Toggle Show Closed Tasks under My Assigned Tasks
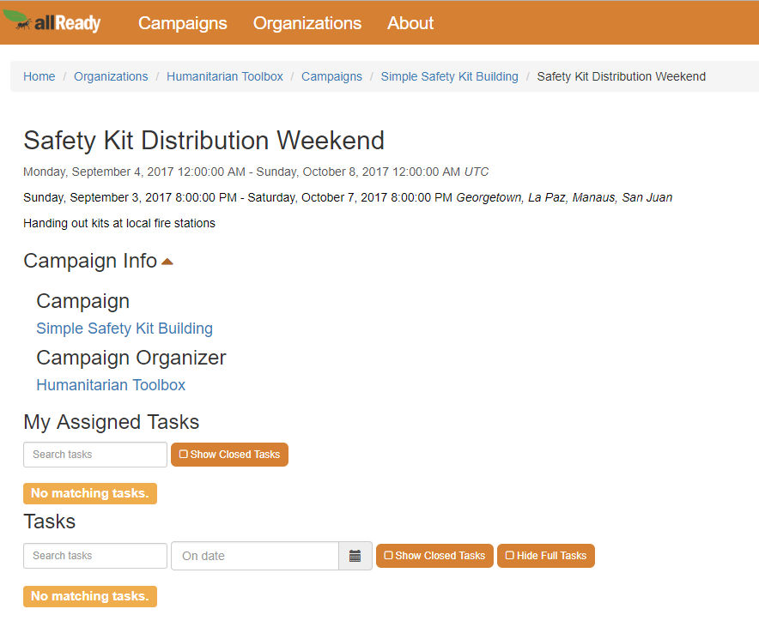759x621 pixels. click(x=229, y=455)
